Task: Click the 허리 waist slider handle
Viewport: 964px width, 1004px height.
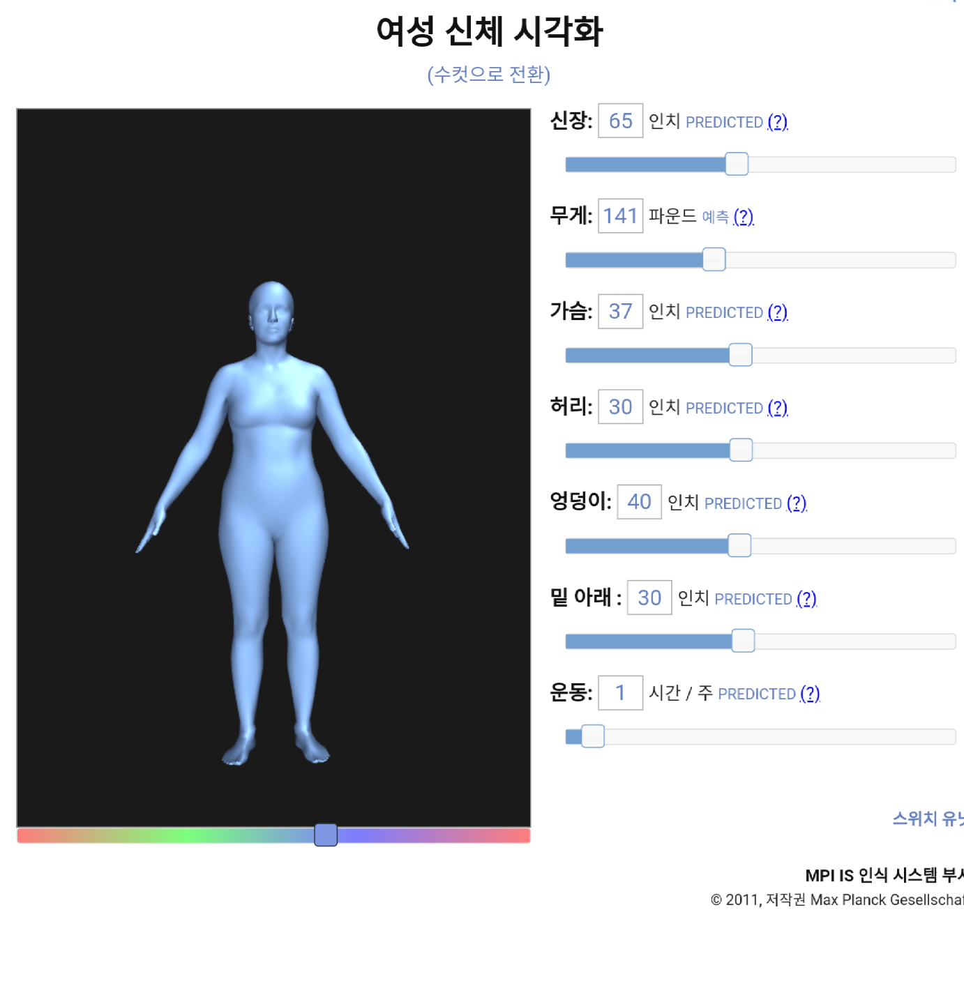Action: 741,450
